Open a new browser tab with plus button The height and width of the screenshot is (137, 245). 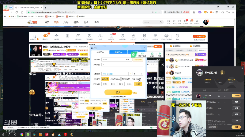[x=45, y=7]
